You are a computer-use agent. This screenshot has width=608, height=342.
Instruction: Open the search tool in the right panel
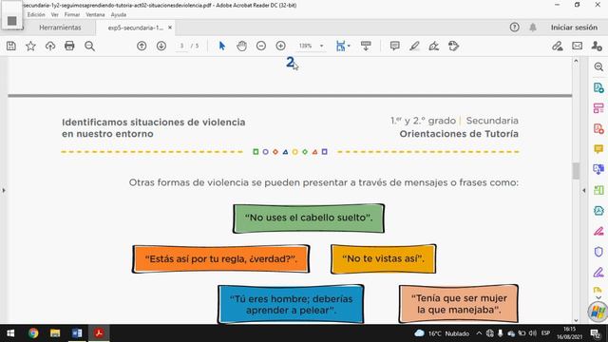598,67
